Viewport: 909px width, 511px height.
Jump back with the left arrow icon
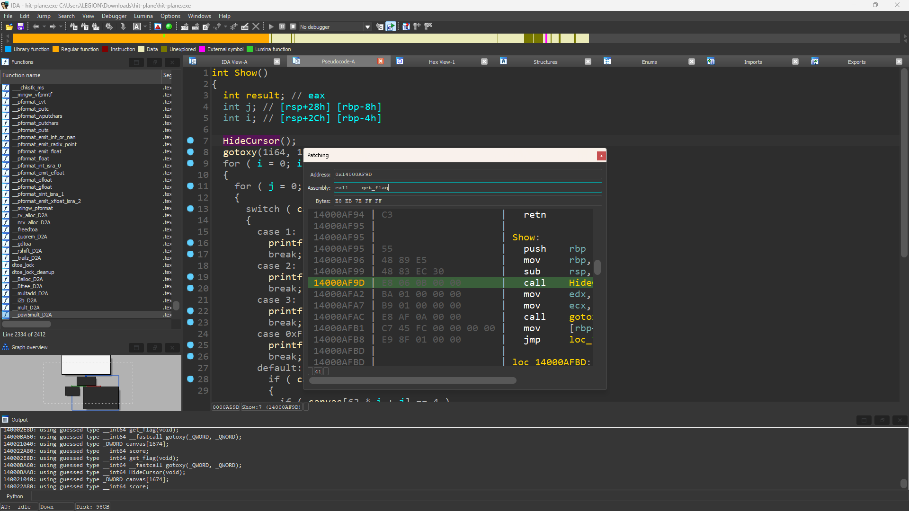coord(36,27)
